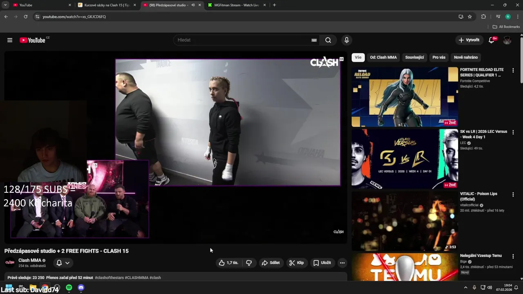The height and width of the screenshot is (294, 523).
Task: Click the Vytvořit create button
Action: [x=469, y=40]
